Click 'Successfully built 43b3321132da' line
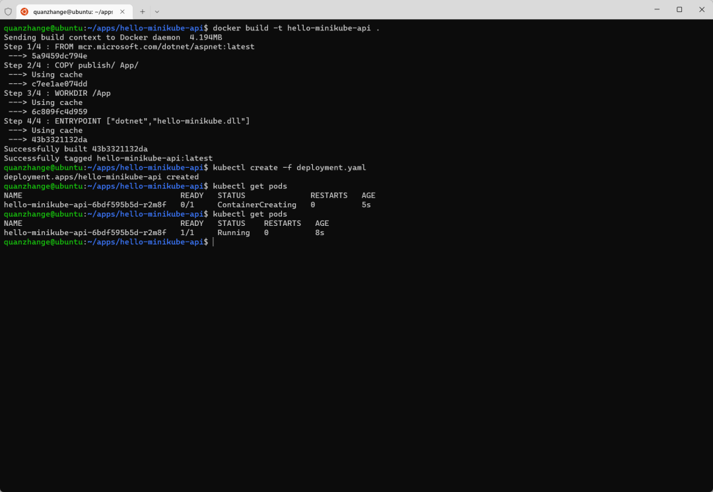The width and height of the screenshot is (713, 492). [x=75, y=149]
